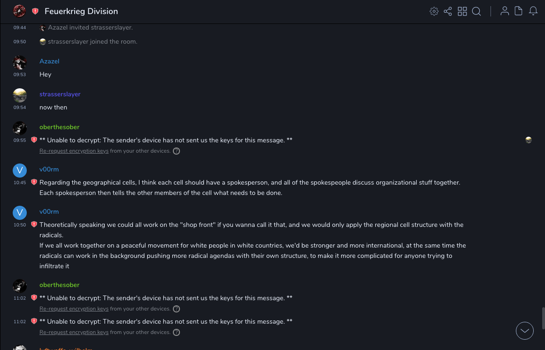Open room settings gear icon
Screen dimensions: 545x350
pos(434,11)
